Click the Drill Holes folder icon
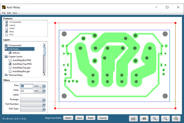The image size is (184, 123). (x=6, y=49)
